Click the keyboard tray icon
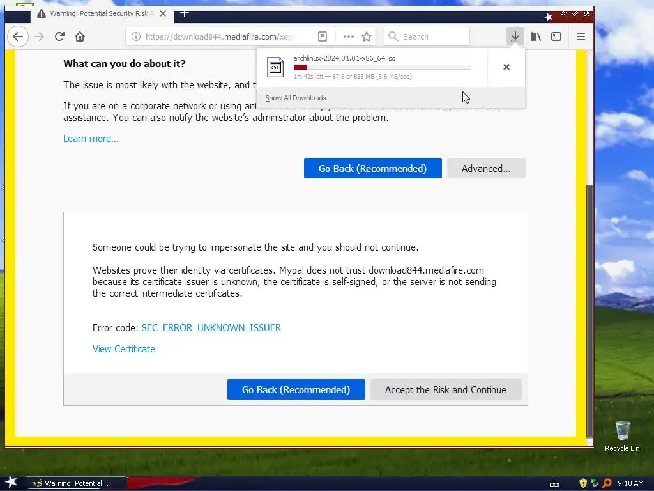This screenshot has height=491, width=654. coord(554,485)
